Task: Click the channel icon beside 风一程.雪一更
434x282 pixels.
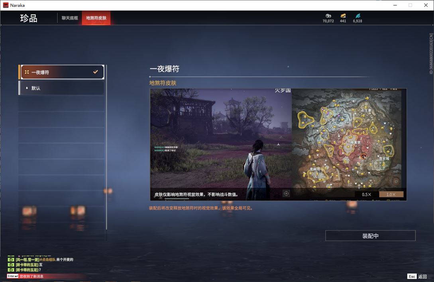Action: (11, 260)
